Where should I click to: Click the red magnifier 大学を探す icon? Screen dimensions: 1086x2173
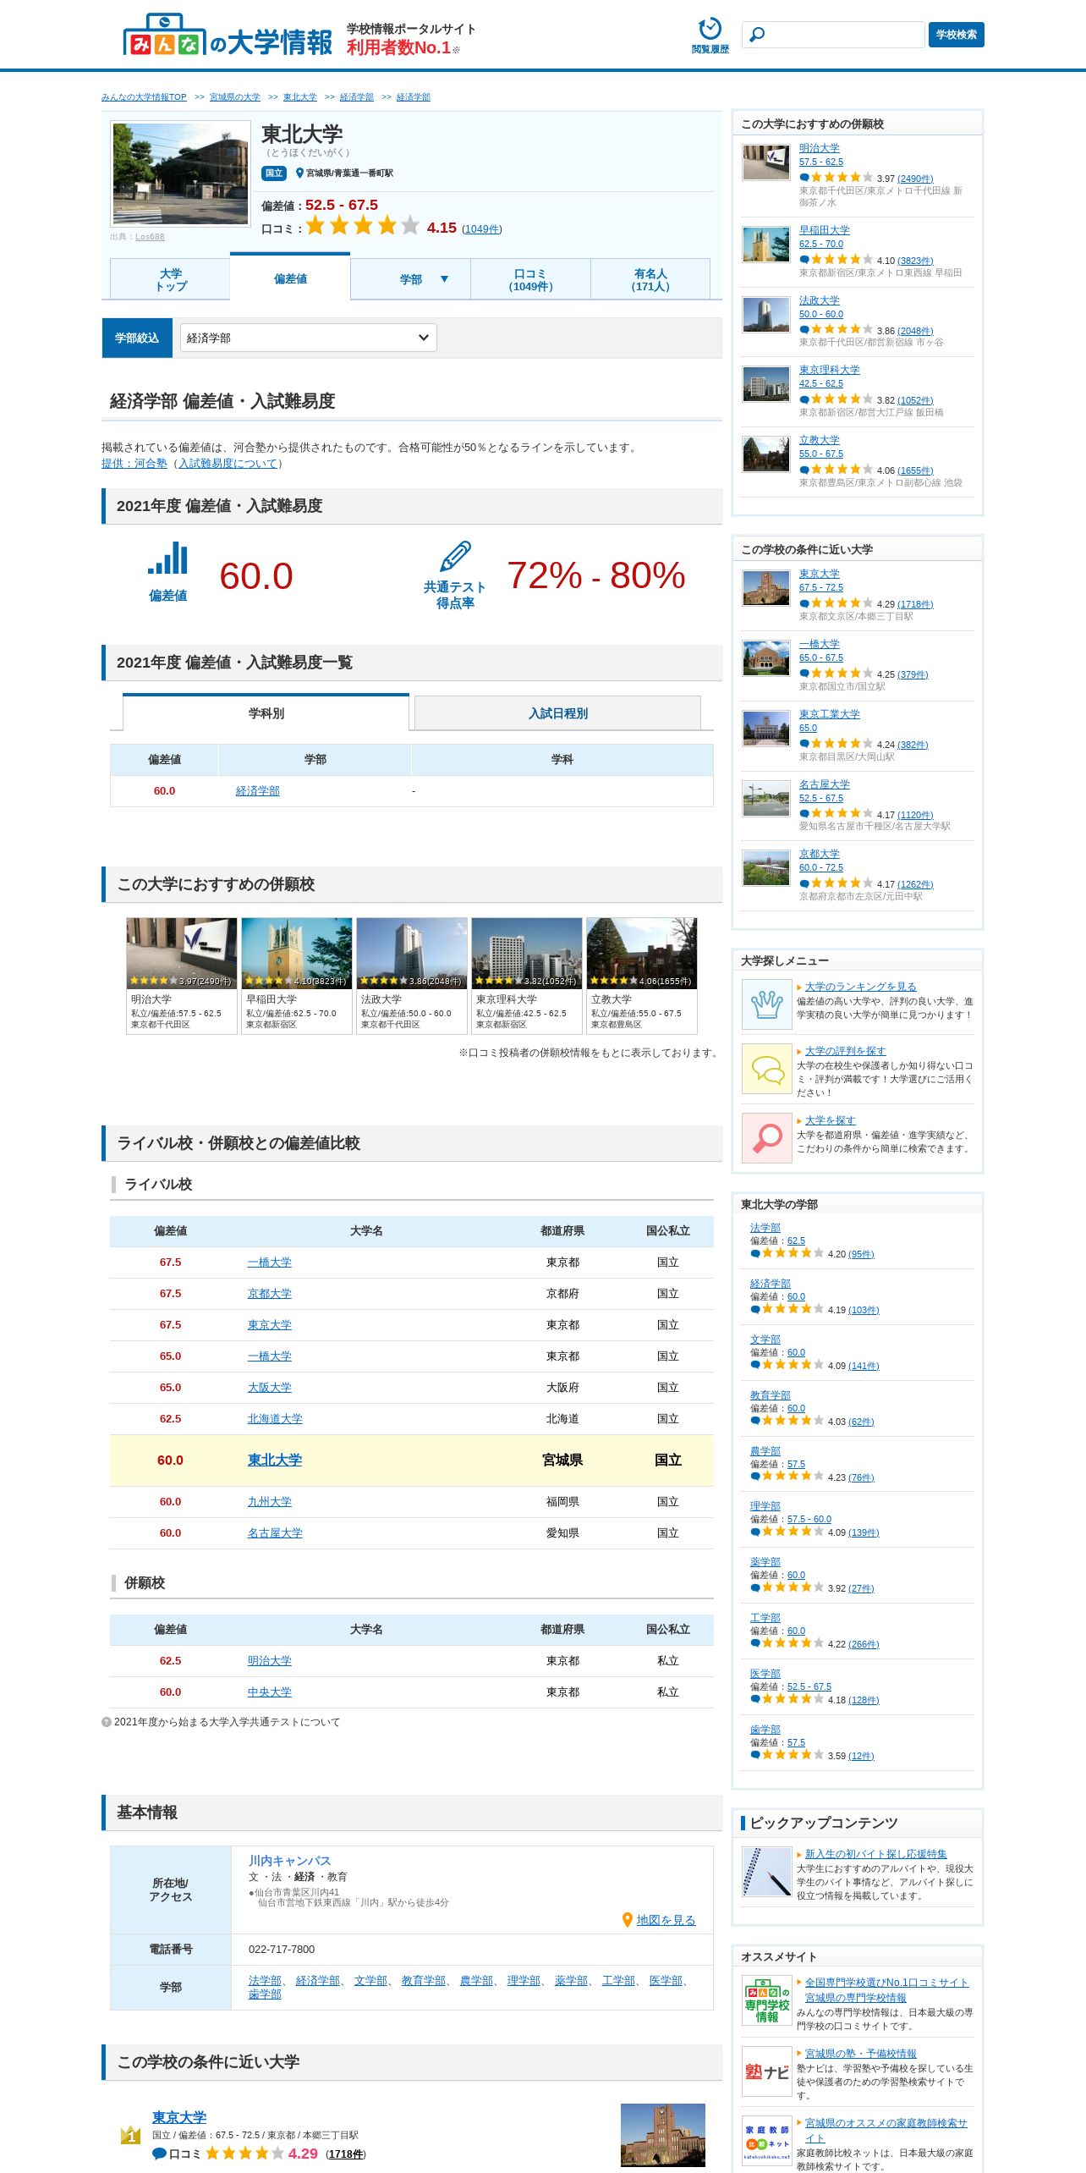pos(766,1138)
